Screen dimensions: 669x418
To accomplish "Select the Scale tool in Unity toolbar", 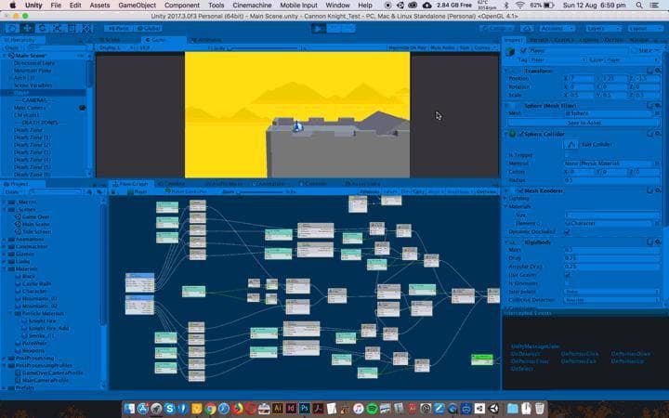I will 57,28.
